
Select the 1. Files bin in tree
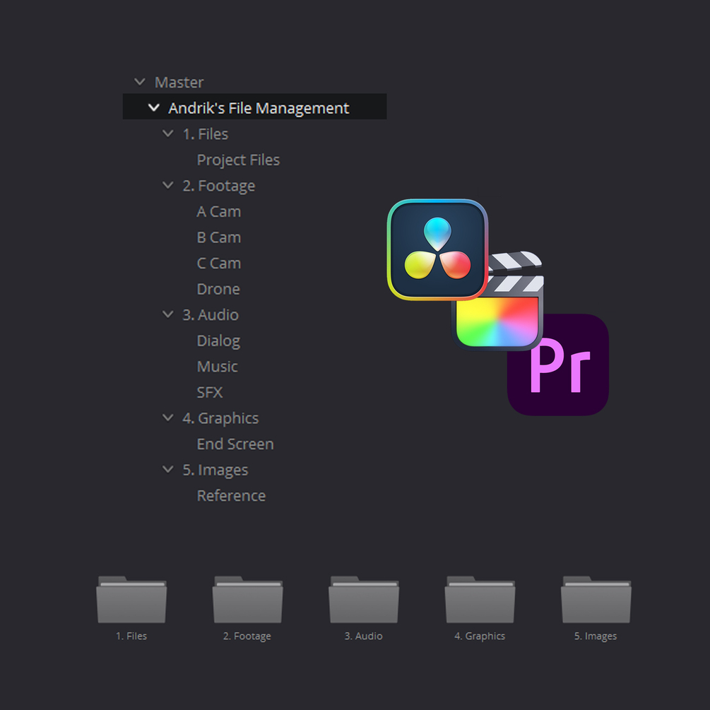click(x=205, y=134)
